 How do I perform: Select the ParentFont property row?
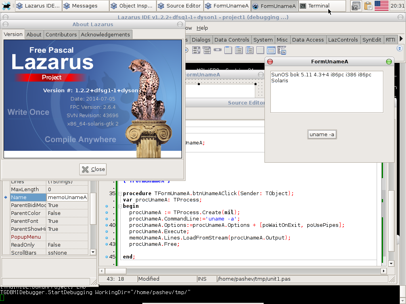click(49, 221)
